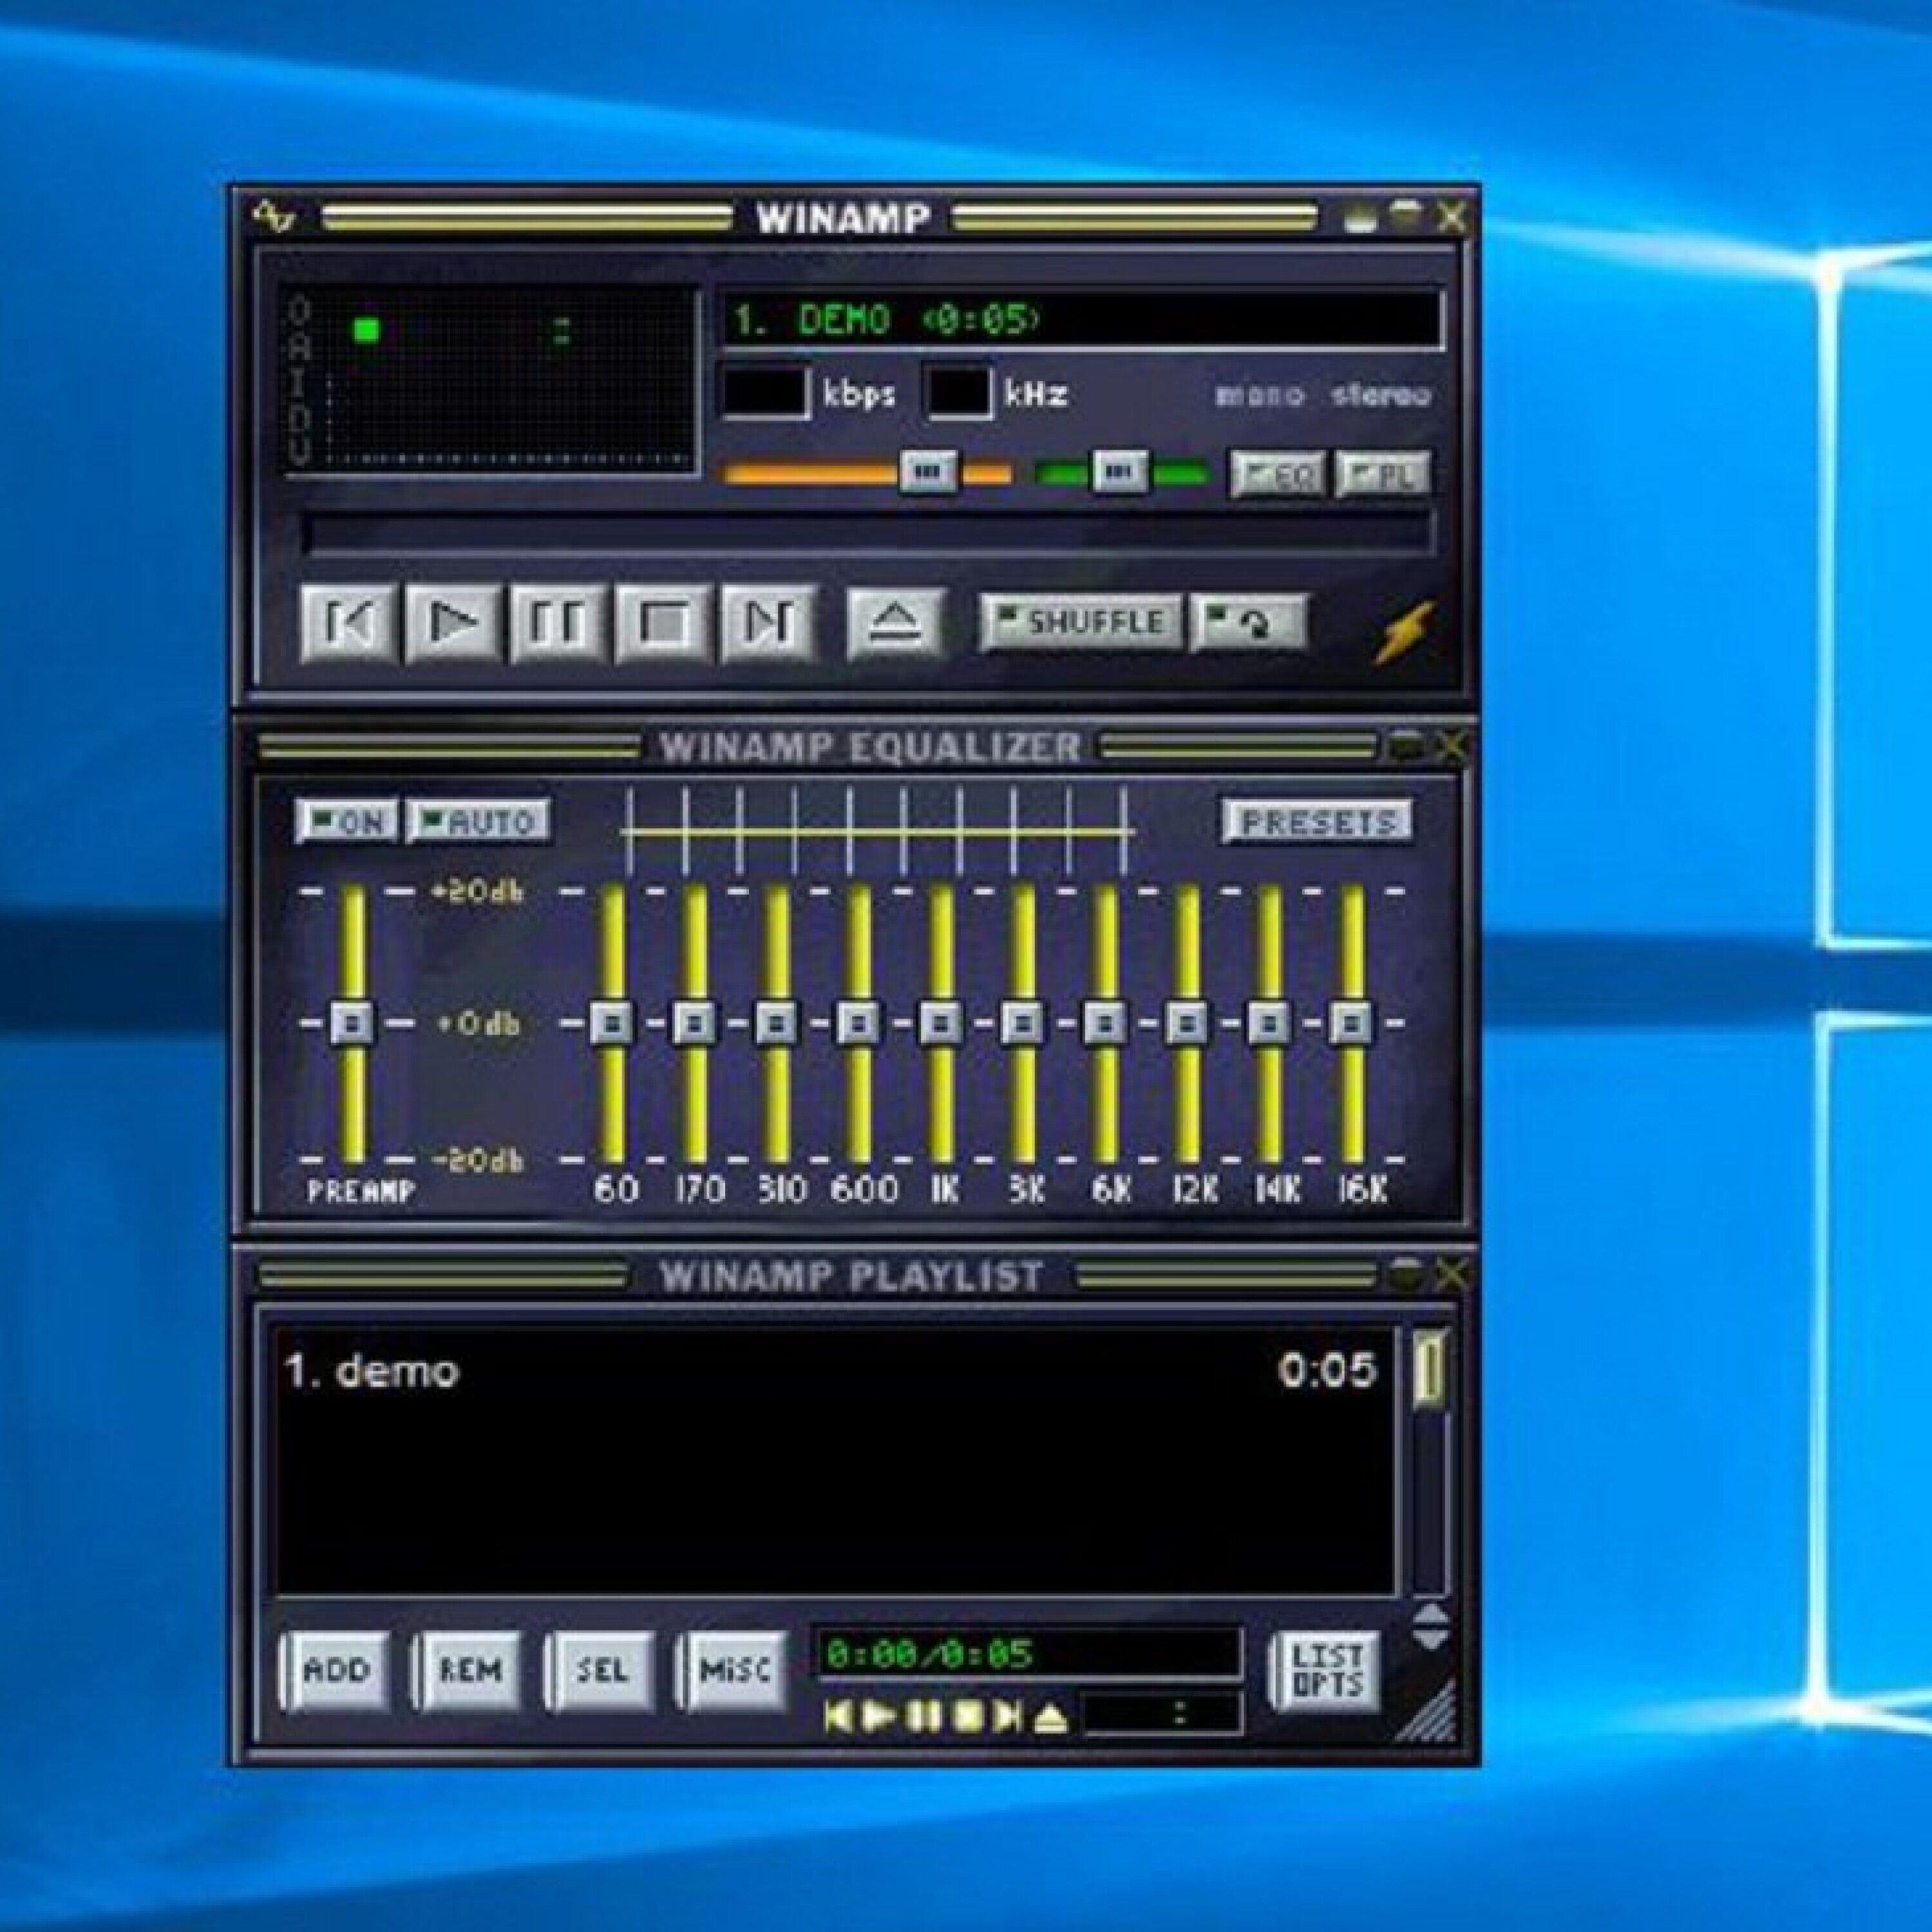
Task: Click the playlist mini Stop button
Action: (x=968, y=1718)
